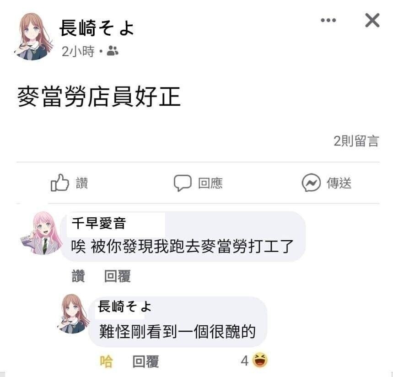
Task: Open the three-dot post options menu
Action: pos(328,20)
